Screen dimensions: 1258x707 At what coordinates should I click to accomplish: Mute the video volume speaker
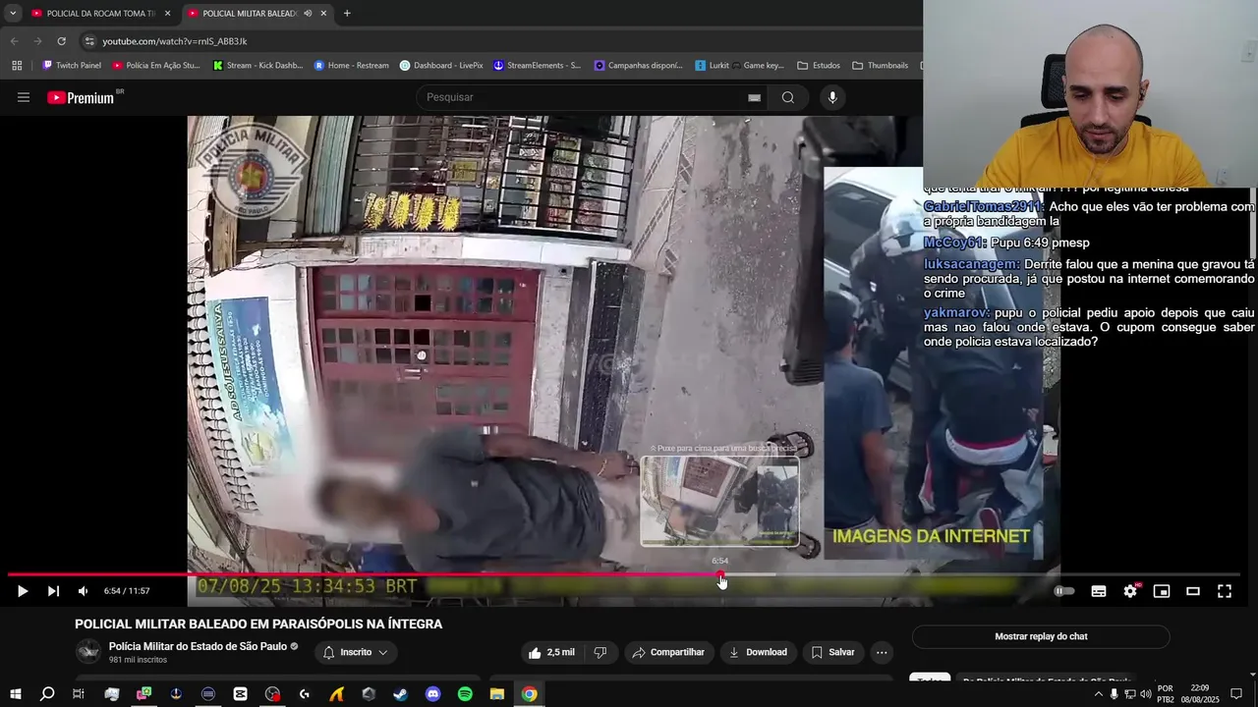(83, 591)
